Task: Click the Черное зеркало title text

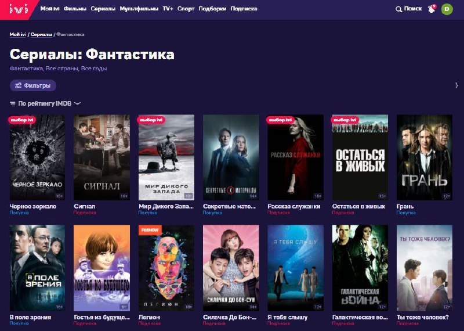Action: coord(33,206)
